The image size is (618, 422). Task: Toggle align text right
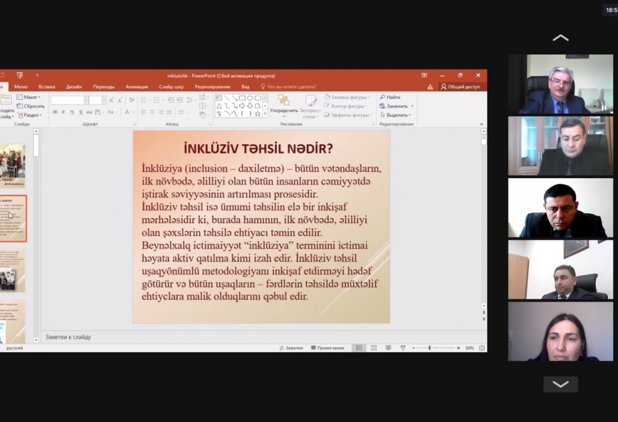pyautogui.click(x=161, y=113)
